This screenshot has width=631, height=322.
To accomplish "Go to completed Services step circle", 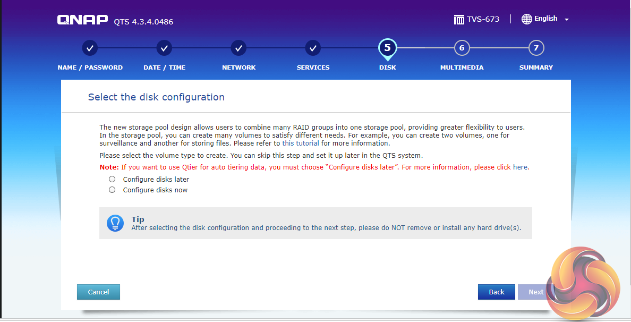I will pos(313,48).
